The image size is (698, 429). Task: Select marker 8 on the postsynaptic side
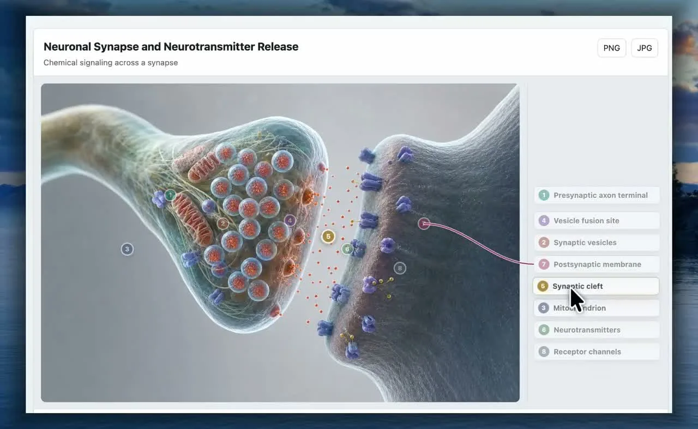(x=400, y=268)
